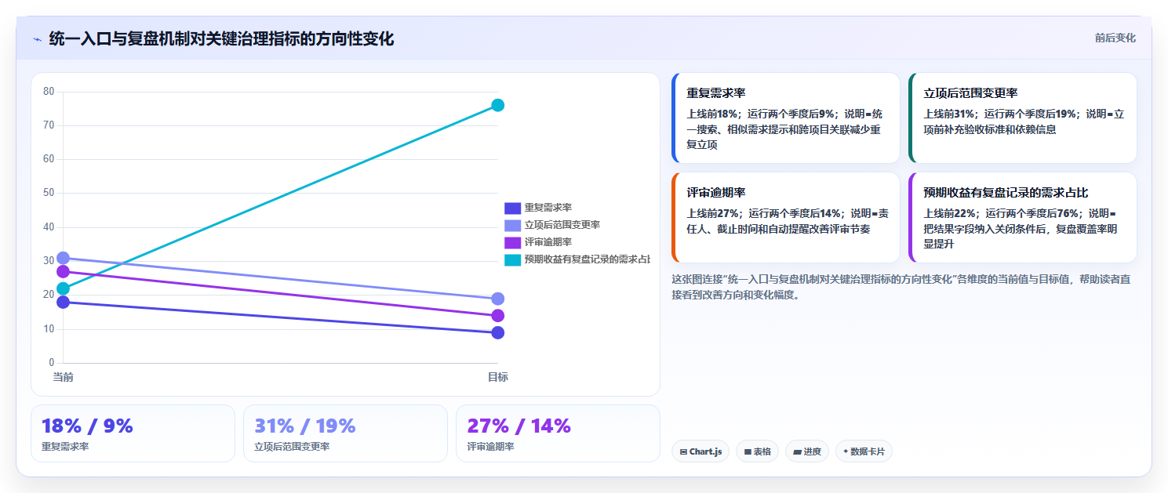This screenshot has height=493, width=1168.
Task: Click the Chart.js tag
Action: click(x=700, y=451)
